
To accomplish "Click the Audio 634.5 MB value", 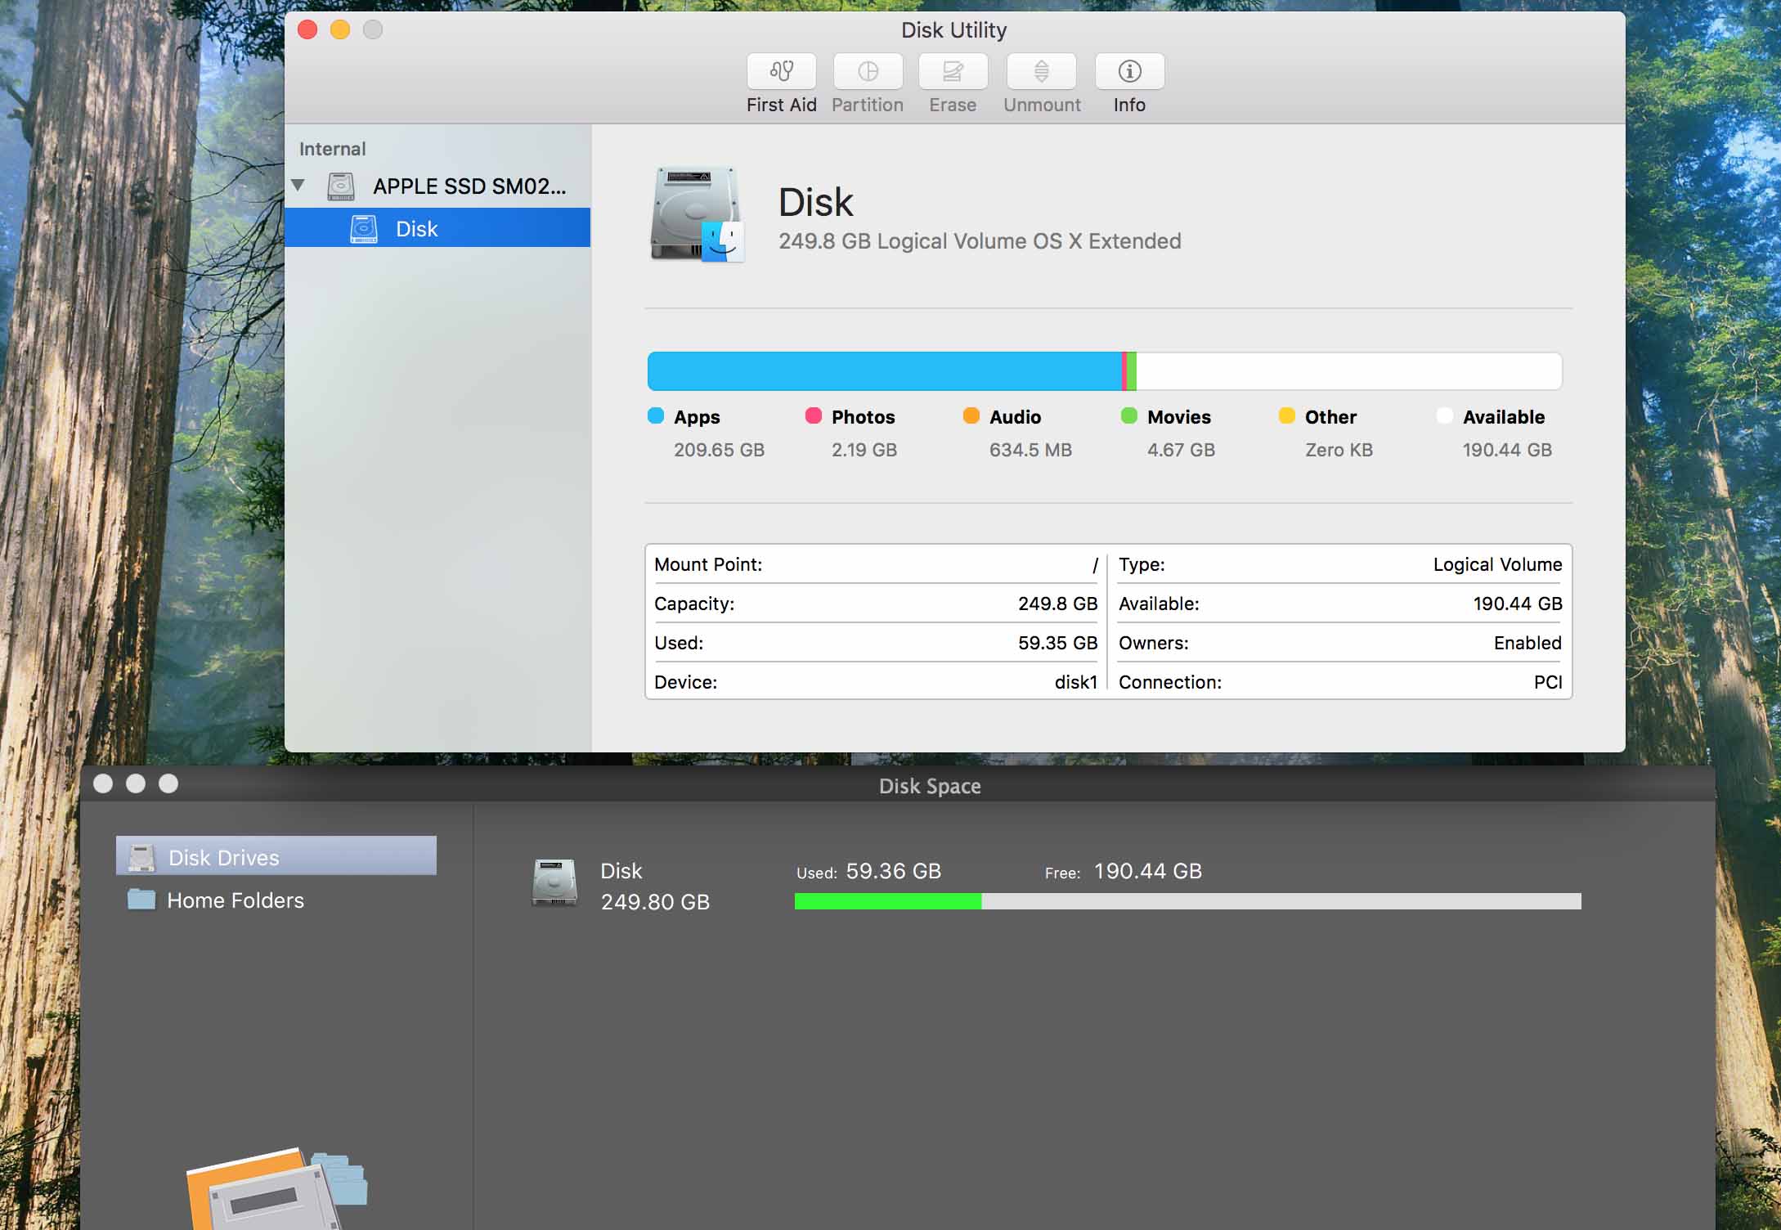I will (x=1030, y=450).
